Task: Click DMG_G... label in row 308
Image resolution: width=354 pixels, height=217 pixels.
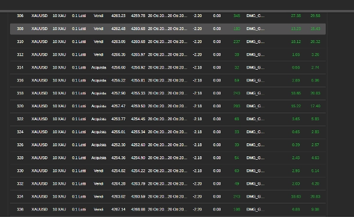Action: click(x=255, y=29)
